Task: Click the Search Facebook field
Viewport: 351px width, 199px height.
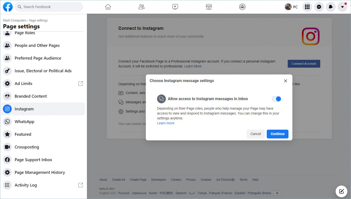Action: click(x=49, y=7)
